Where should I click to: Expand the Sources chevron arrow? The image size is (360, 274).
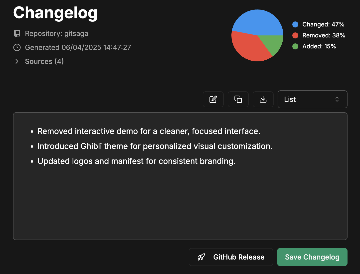tap(17, 61)
